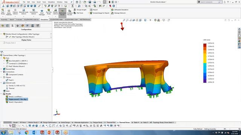Open DisplayManager color sphere tab

[23, 26]
